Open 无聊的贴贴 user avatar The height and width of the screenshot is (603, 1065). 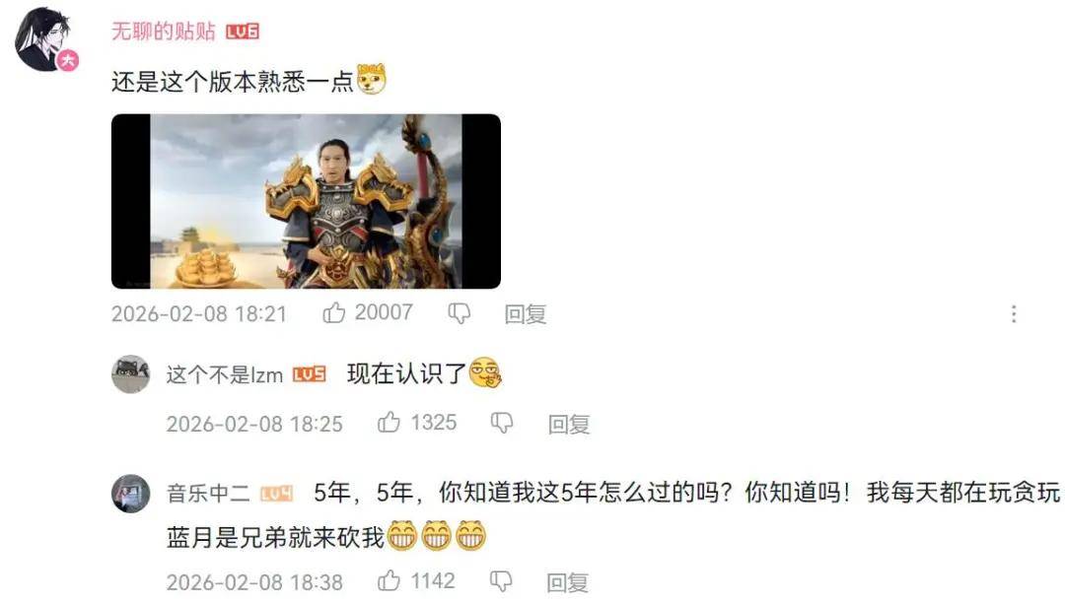(x=44, y=39)
